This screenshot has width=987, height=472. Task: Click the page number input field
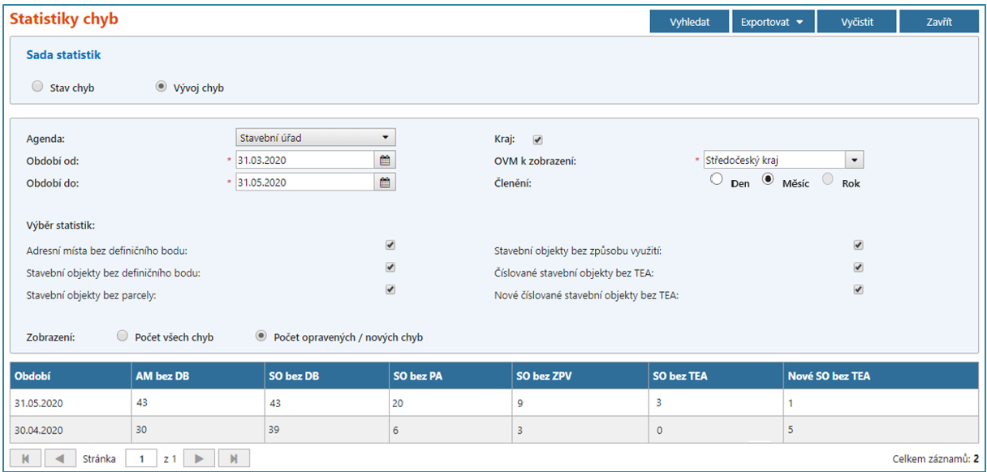tap(142, 459)
